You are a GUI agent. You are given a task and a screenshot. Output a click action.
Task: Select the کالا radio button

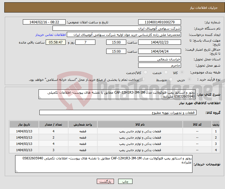(182, 72)
